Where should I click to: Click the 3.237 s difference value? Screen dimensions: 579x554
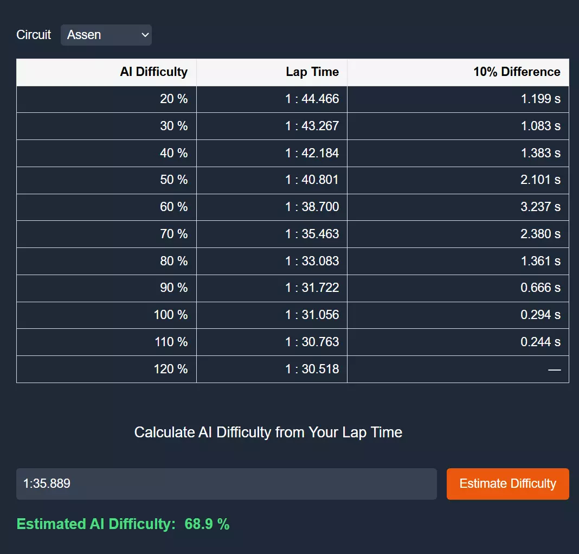pyautogui.click(x=541, y=207)
